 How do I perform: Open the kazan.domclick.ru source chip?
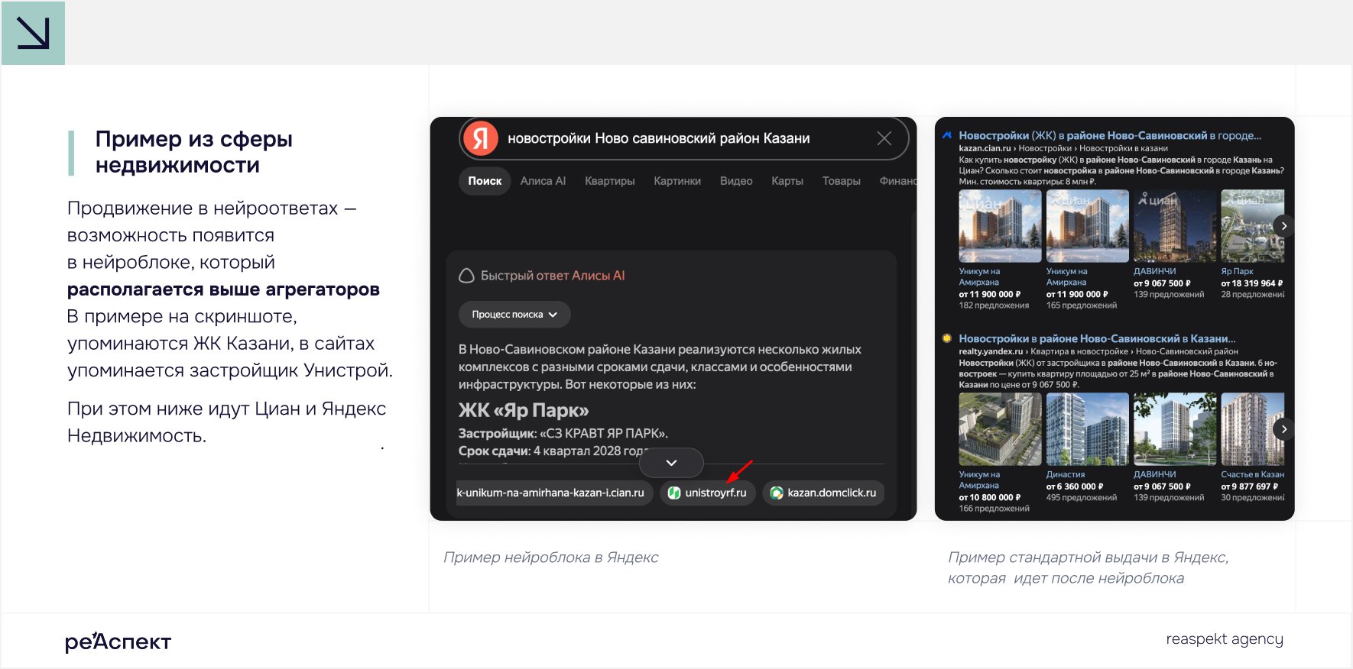(823, 493)
